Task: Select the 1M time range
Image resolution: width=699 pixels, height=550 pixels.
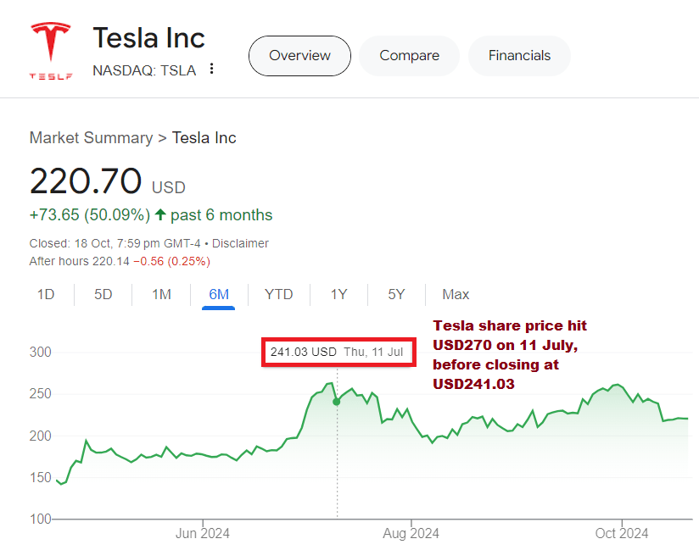Action: pyautogui.click(x=161, y=295)
